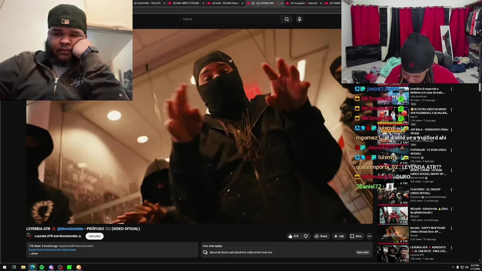Show hidden system tray icons
Image resolution: width=482 pixels, height=271 pixels.
[x=453, y=267]
